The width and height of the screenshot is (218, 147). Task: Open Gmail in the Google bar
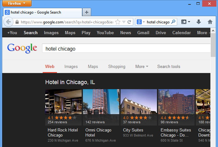143,33
